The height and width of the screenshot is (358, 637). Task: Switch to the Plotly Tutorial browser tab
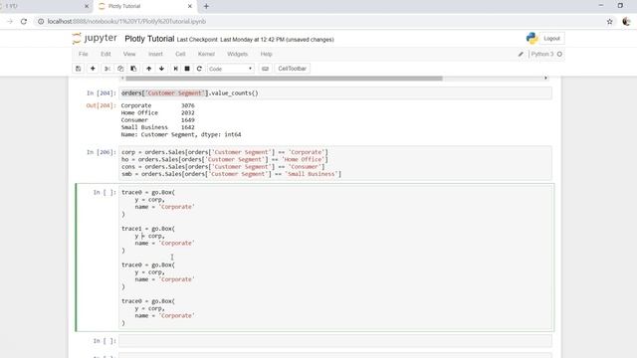(x=144, y=6)
